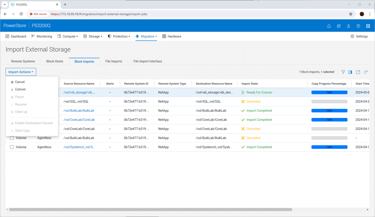Screen dimensions: 375x217
Task: Choose Pause in the Import Actions menu
Action: pyautogui.click(x=32, y=97)
